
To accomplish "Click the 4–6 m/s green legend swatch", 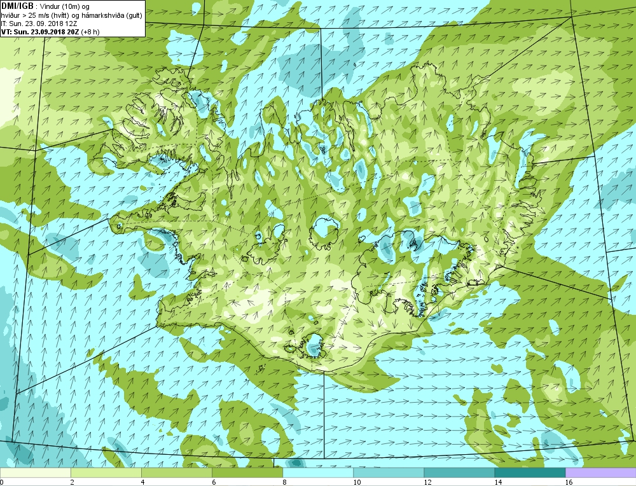I will click(x=176, y=473).
